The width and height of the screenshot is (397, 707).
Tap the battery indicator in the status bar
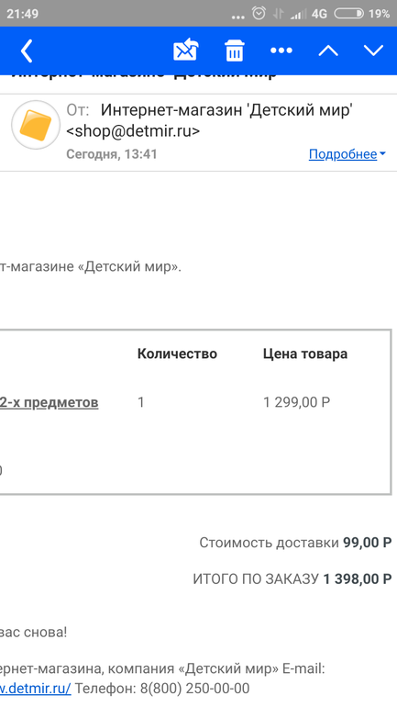pos(348,14)
